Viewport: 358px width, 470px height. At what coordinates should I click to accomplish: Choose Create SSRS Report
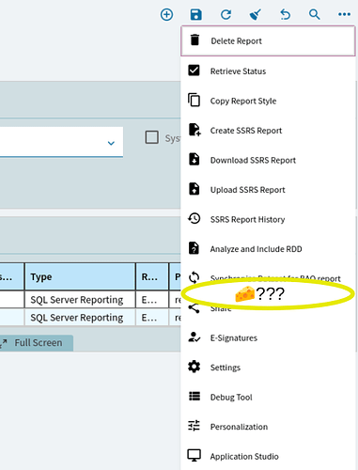pyautogui.click(x=268, y=131)
